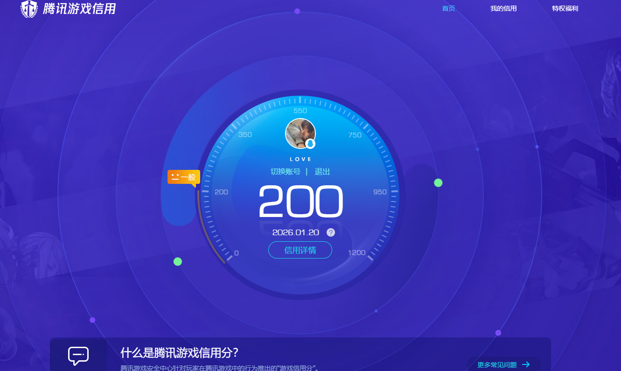Click the arrow icon inside 更多常见问题 button
This screenshot has width=621, height=371.
point(526,364)
